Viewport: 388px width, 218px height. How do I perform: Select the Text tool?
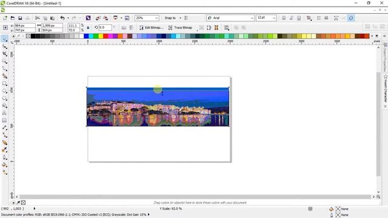tap(4, 113)
